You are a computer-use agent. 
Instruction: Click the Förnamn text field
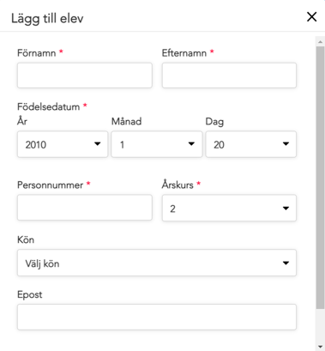(x=85, y=76)
